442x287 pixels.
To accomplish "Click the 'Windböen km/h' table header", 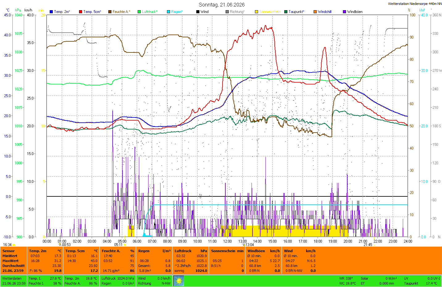I will [x=264, y=251].
